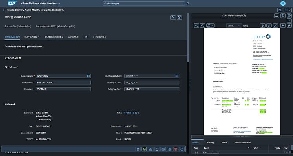This screenshot has height=156, width=293.
Task: Click the download-to-tray footer icon
Action: (150, 149)
